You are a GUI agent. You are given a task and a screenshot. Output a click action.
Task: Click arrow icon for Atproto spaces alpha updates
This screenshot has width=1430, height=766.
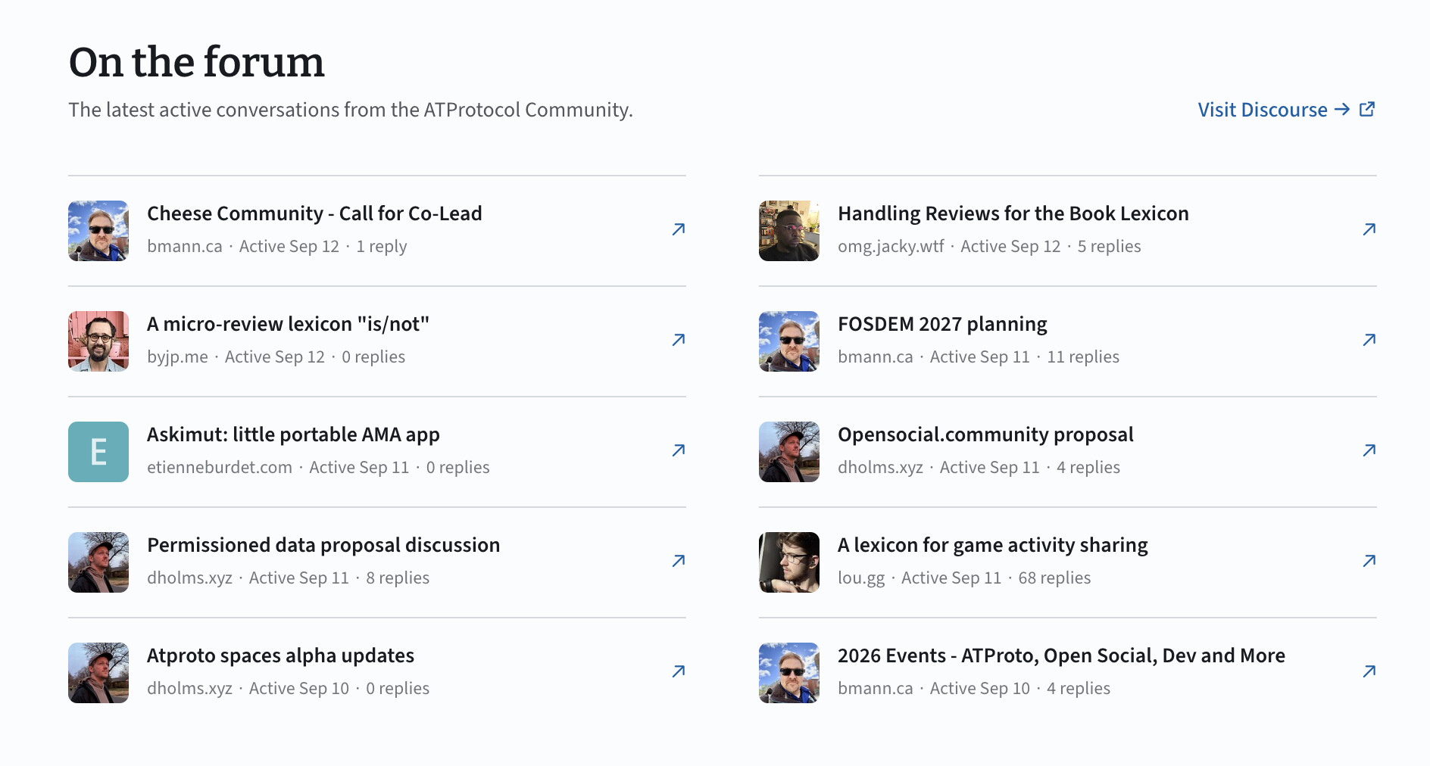click(679, 671)
